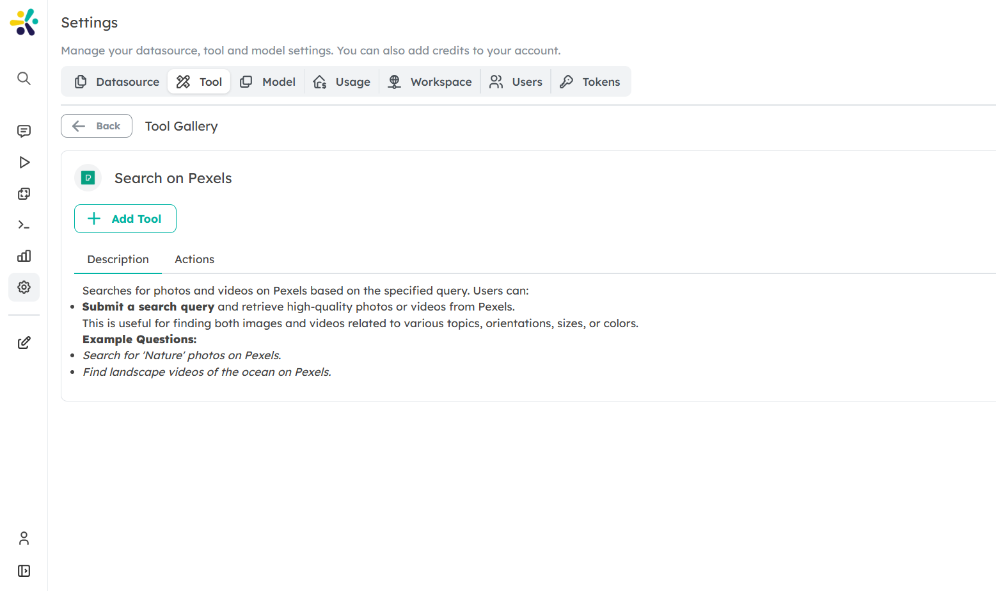Screen dimensions: 996x591
Task: Go to the Users tab
Action: [x=516, y=82]
